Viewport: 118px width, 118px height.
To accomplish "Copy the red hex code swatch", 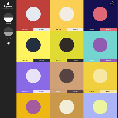I will 25,30.
